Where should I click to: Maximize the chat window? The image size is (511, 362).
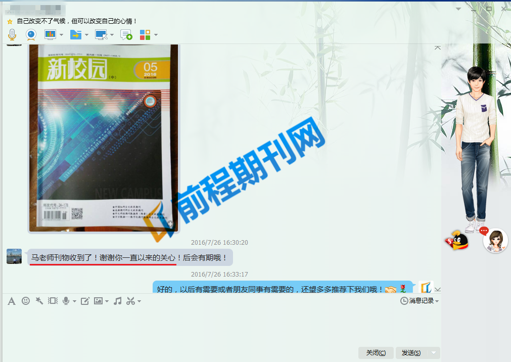pyautogui.click(x=489, y=9)
